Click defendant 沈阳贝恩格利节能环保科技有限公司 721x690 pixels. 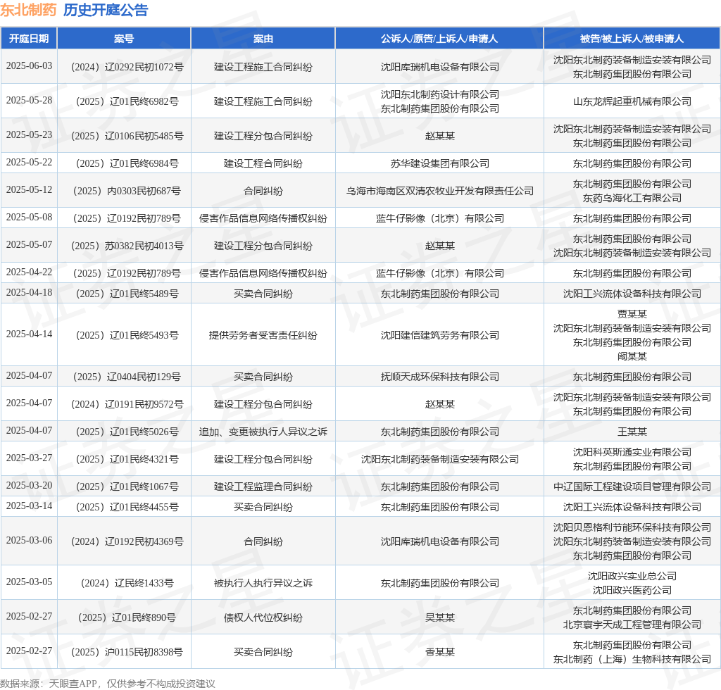[x=632, y=528]
